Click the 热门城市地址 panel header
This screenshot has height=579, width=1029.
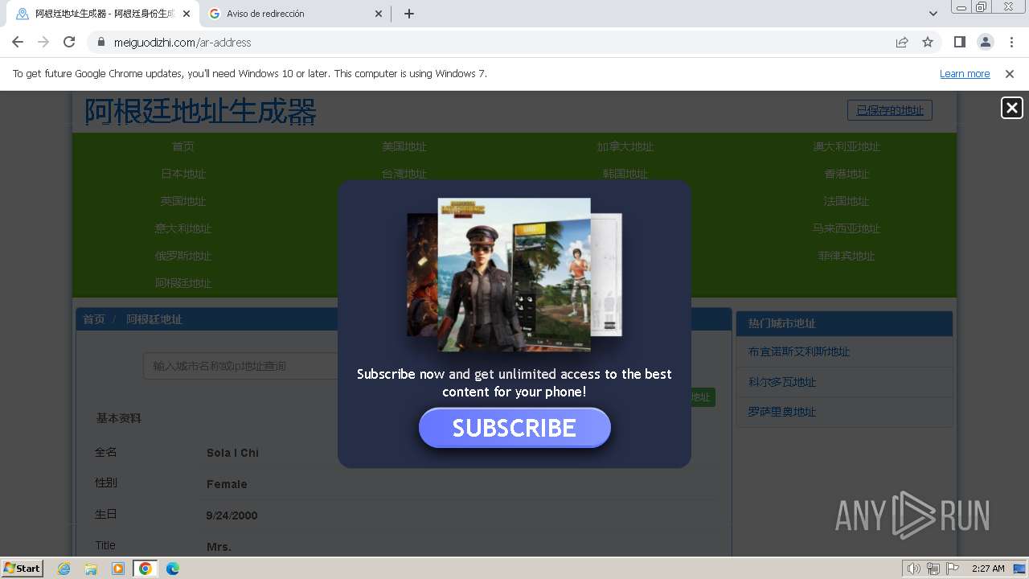point(844,323)
